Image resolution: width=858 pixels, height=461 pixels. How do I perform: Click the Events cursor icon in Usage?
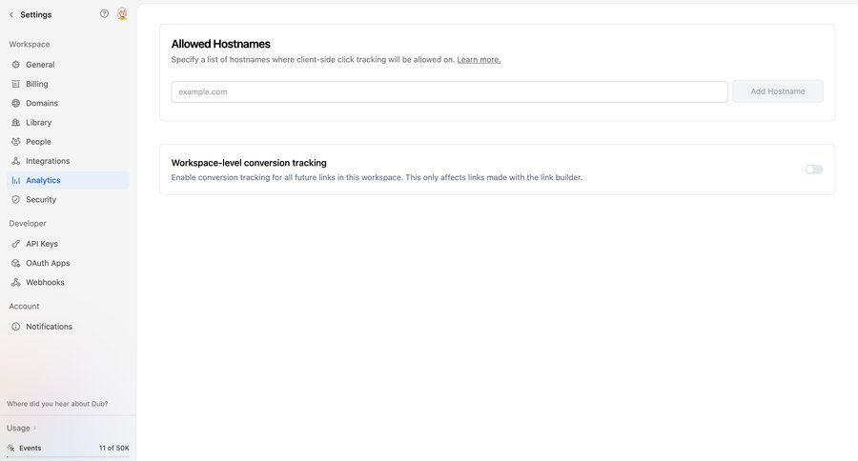[10, 448]
